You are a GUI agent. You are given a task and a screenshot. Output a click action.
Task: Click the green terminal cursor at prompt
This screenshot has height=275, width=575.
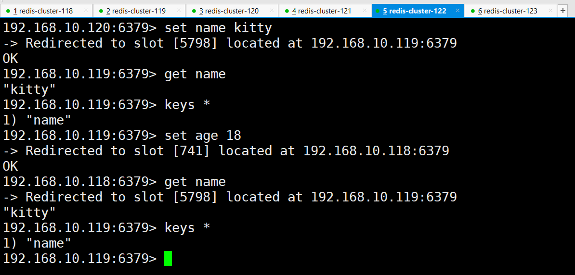click(168, 259)
